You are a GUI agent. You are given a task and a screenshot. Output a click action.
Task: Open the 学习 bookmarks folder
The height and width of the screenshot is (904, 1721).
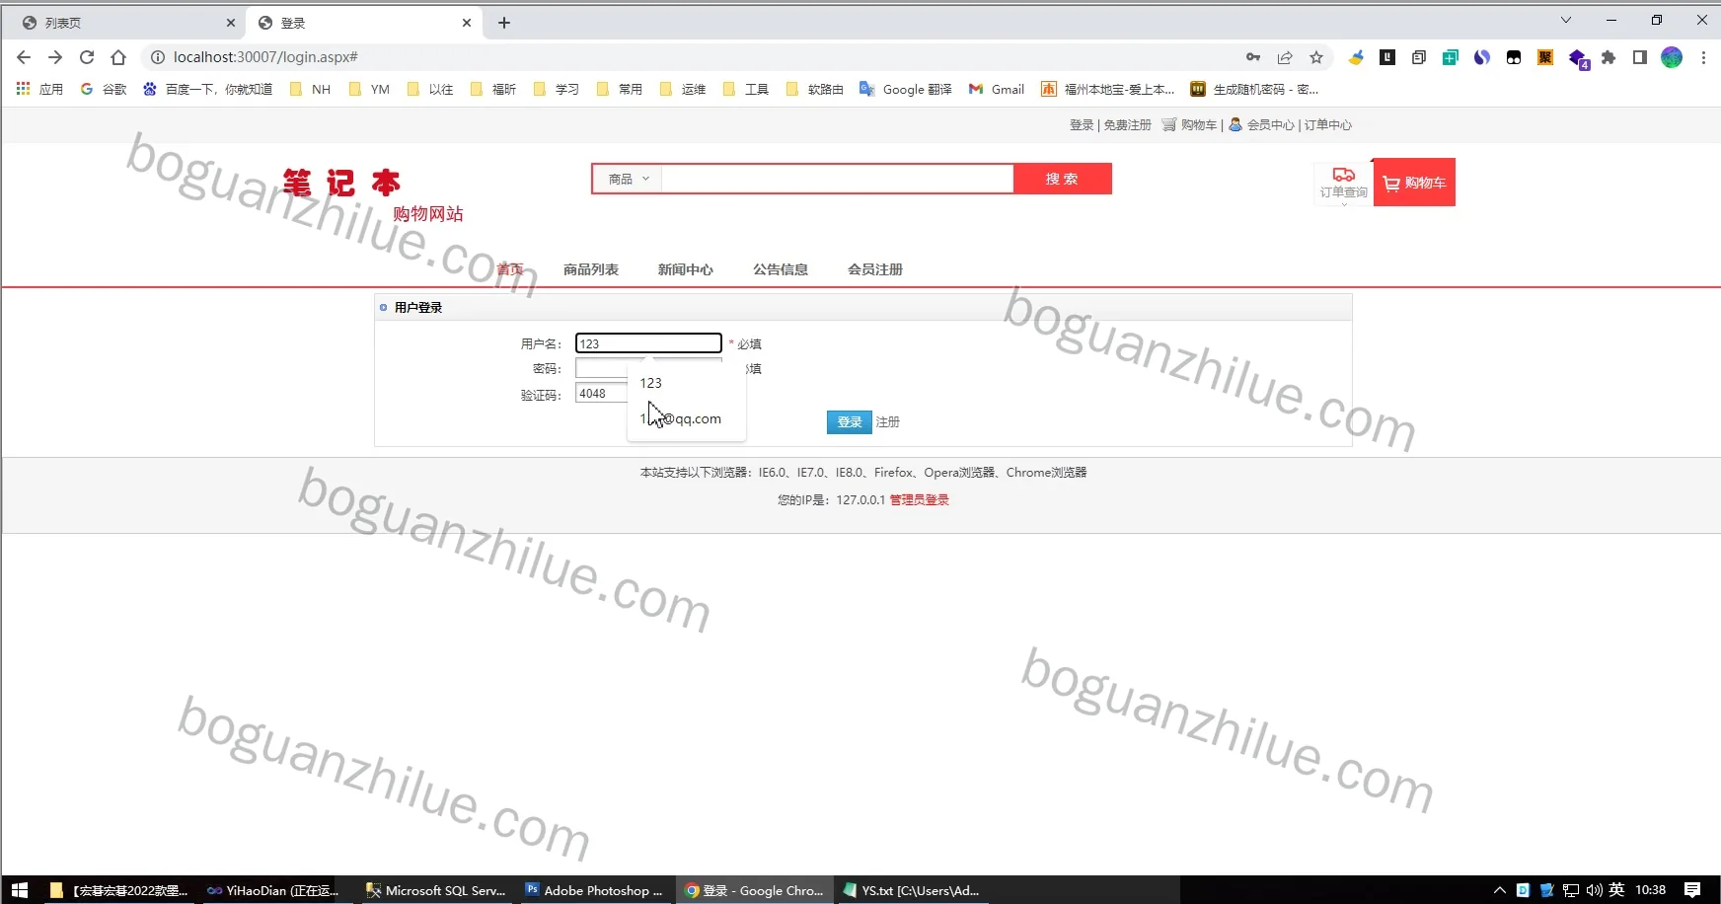coord(557,89)
